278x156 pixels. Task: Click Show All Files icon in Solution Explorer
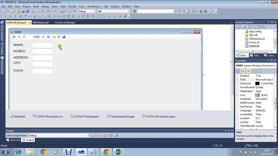click(x=244, y=27)
